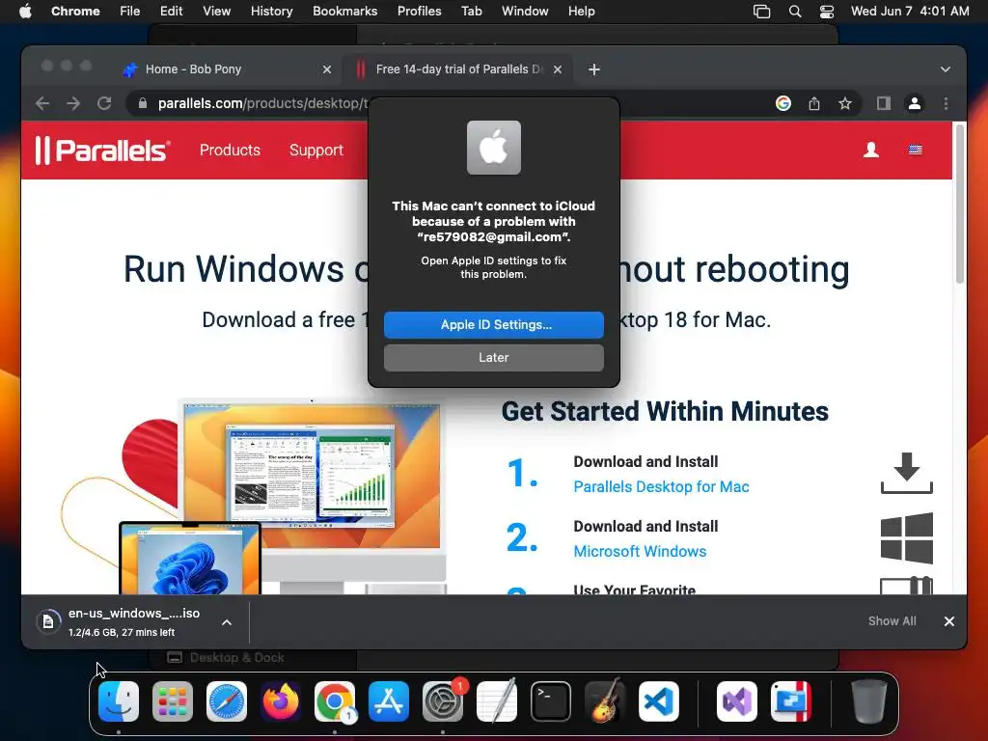
Task: Click the Google icon in the address bar
Action: (783, 103)
